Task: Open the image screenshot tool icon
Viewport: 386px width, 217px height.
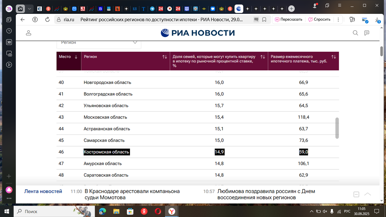Action: 365,20
